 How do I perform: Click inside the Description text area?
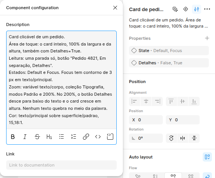click(61, 80)
